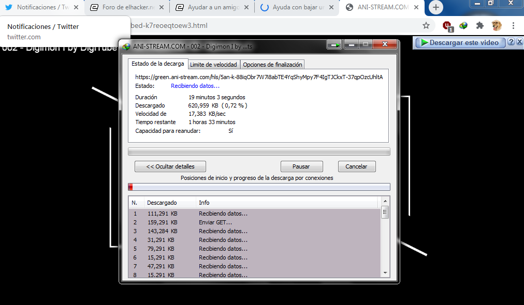Select connection row 3 with 143,284 KB

point(255,231)
